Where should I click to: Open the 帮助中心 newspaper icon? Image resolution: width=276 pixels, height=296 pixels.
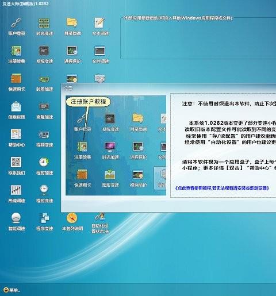click(x=16, y=134)
